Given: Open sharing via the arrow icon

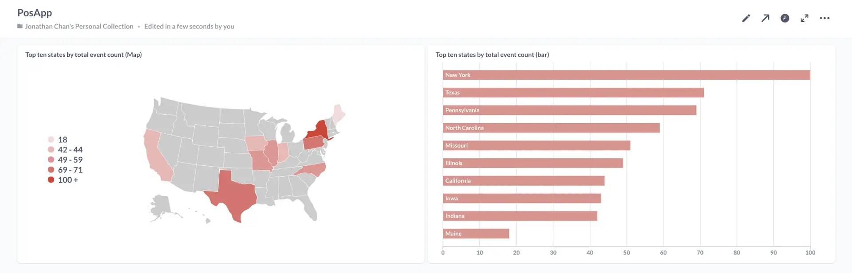Looking at the screenshot, I should click(x=765, y=18).
